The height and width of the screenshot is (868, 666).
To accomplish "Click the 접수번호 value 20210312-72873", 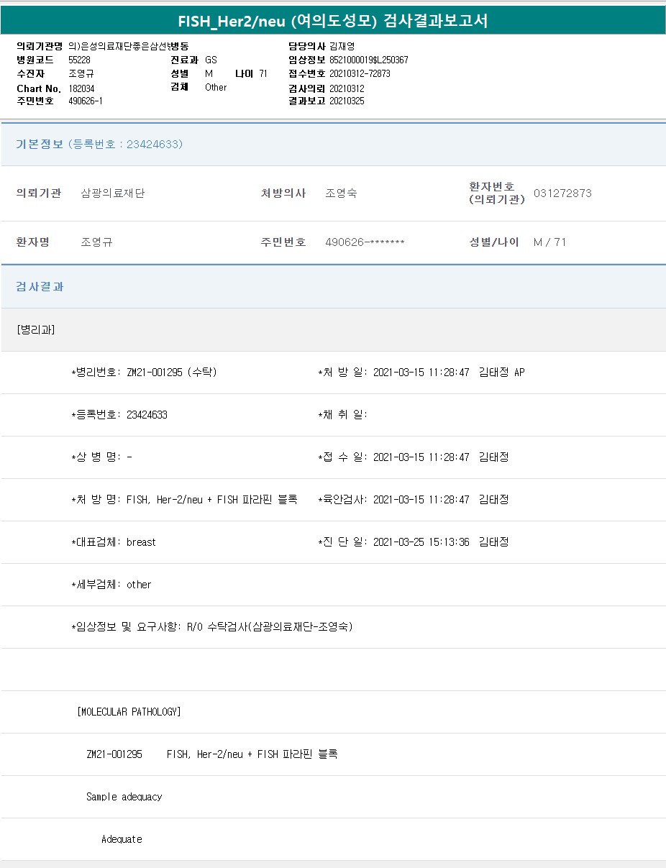I will (360, 73).
